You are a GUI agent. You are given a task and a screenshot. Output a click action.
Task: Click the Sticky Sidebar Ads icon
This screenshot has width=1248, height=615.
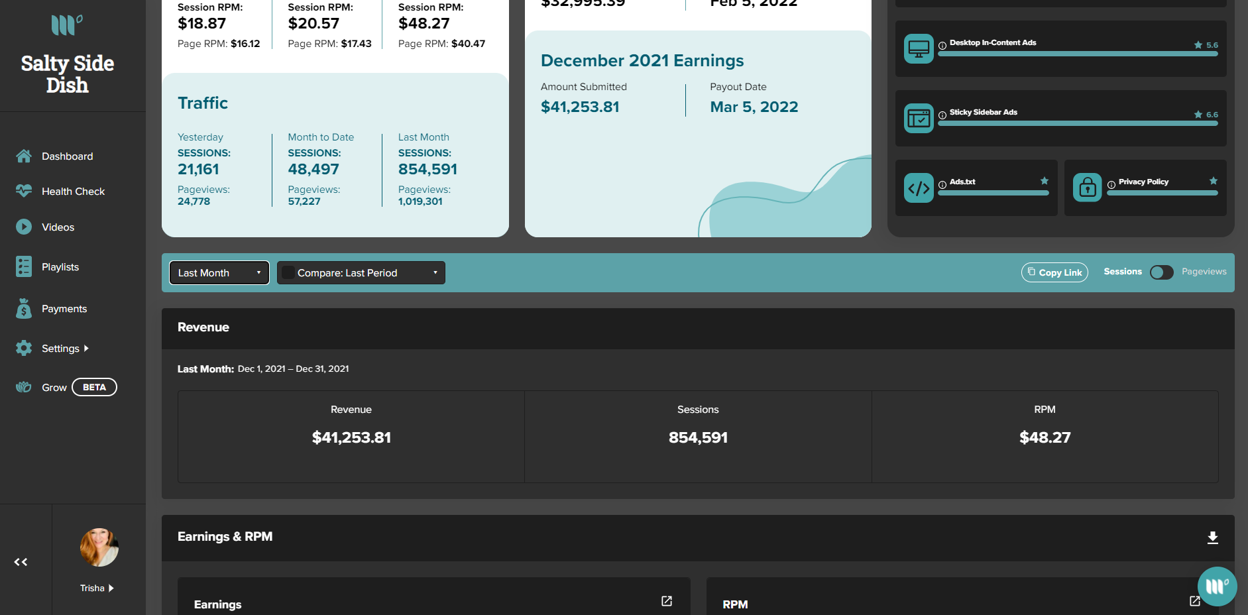coord(919,118)
